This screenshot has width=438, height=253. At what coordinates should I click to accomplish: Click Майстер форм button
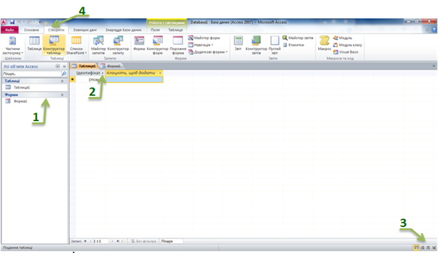coord(204,38)
